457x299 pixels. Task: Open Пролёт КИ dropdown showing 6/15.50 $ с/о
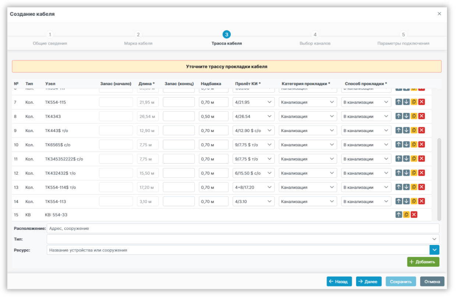click(x=254, y=173)
